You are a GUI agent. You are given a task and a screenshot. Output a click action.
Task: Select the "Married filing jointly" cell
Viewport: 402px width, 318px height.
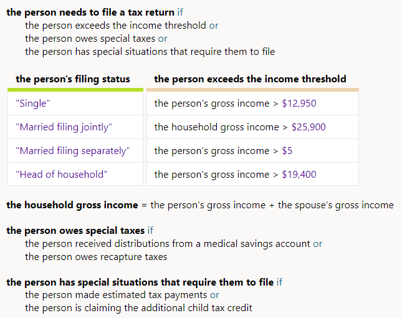[x=64, y=127]
